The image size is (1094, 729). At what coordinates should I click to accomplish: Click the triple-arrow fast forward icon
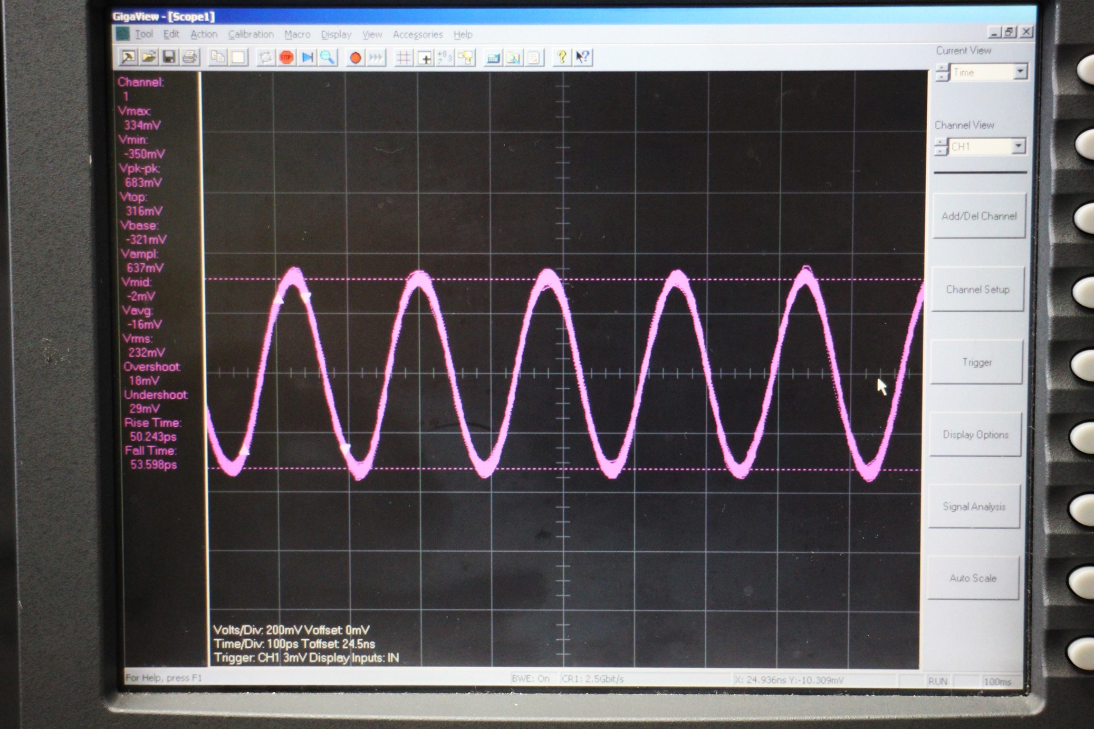(x=376, y=57)
